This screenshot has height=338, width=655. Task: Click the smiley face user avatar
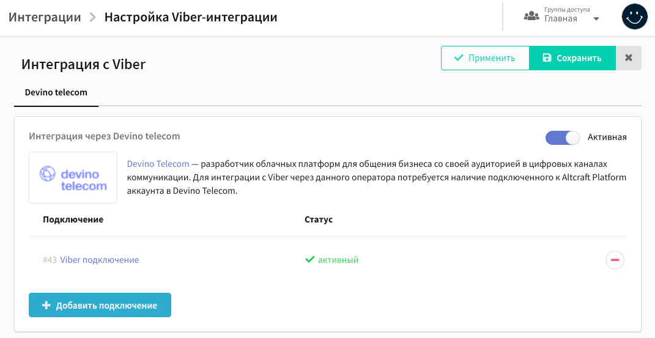click(635, 17)
